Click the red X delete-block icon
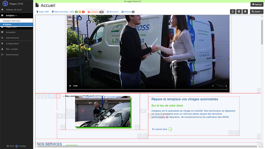This screenshot has width=265, height=149. click(x=58, y=96)
